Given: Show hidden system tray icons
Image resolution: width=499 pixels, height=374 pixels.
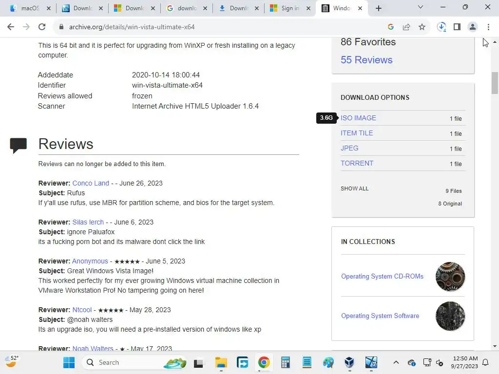Looking at the screenshot, I should click(x=396, y=362).
